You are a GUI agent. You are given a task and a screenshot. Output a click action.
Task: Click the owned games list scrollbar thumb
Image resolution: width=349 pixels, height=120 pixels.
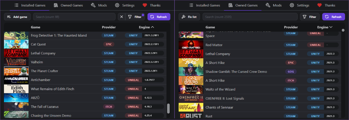click(x=343, y=30)
